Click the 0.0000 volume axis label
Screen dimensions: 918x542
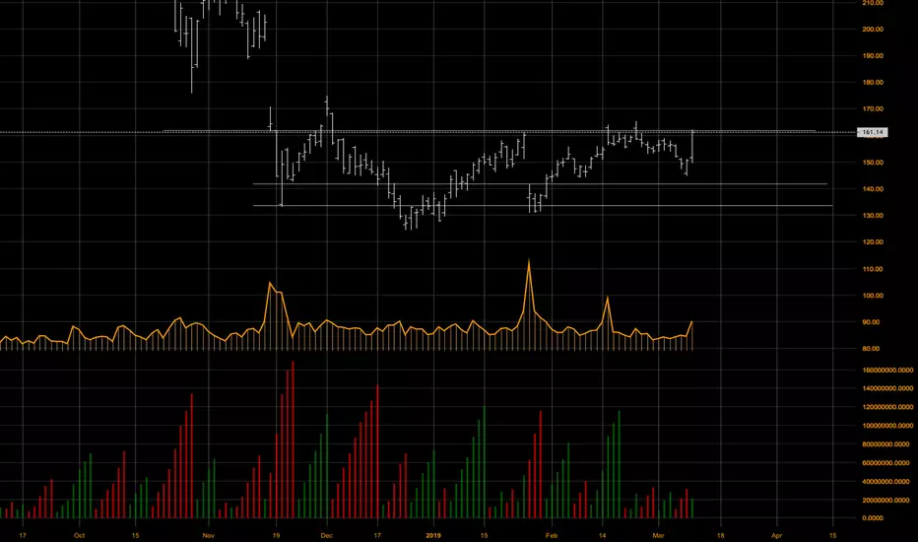point(873,518)
